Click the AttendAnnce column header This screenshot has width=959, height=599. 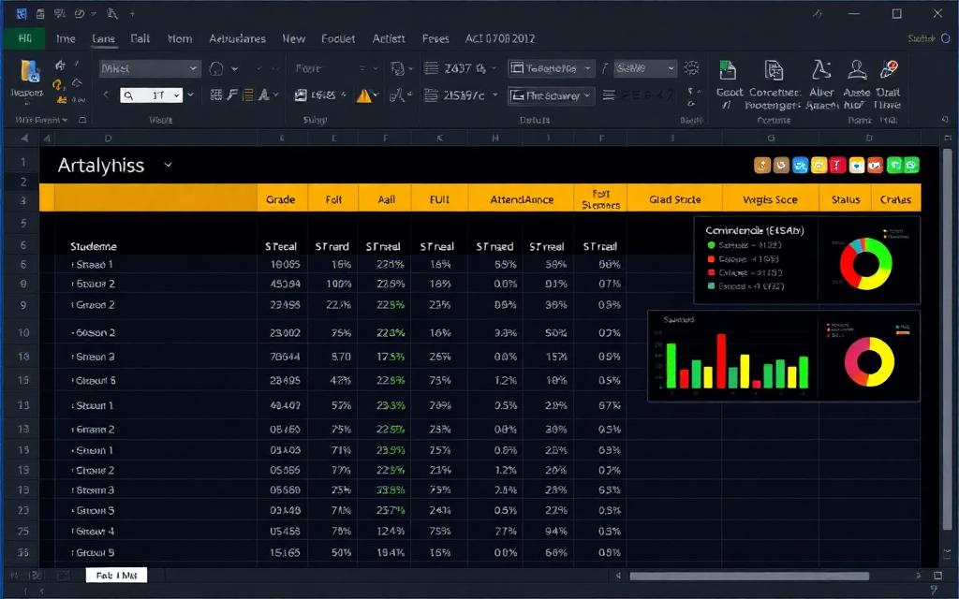click(x=522, y=199)
